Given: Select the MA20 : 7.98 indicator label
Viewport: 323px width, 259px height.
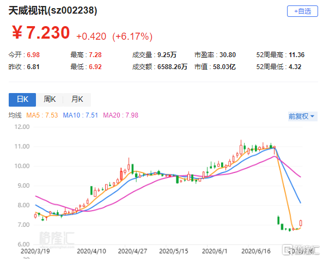Looking at the screenshot, I should 120,115.
